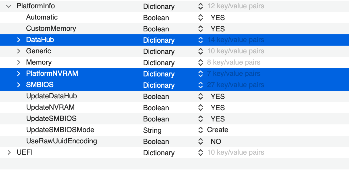Click the up/down arrows on the Memory row
This screenshot has height=173, width=349.
pyautogui.click(x=201, y=63)
